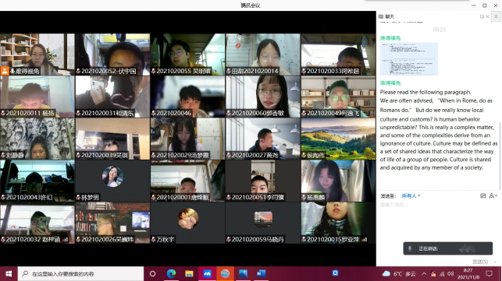Pop out the chat panel window
Image resolution: width=502 pixels, height=281 pixels.
tap(482, 16)
